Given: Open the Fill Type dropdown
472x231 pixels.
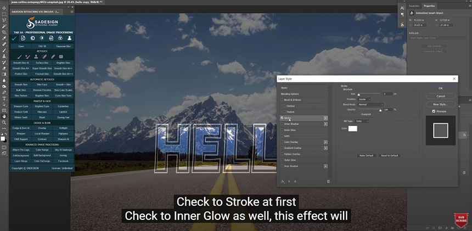Looking at the screenshot, I should click(362, 121).
